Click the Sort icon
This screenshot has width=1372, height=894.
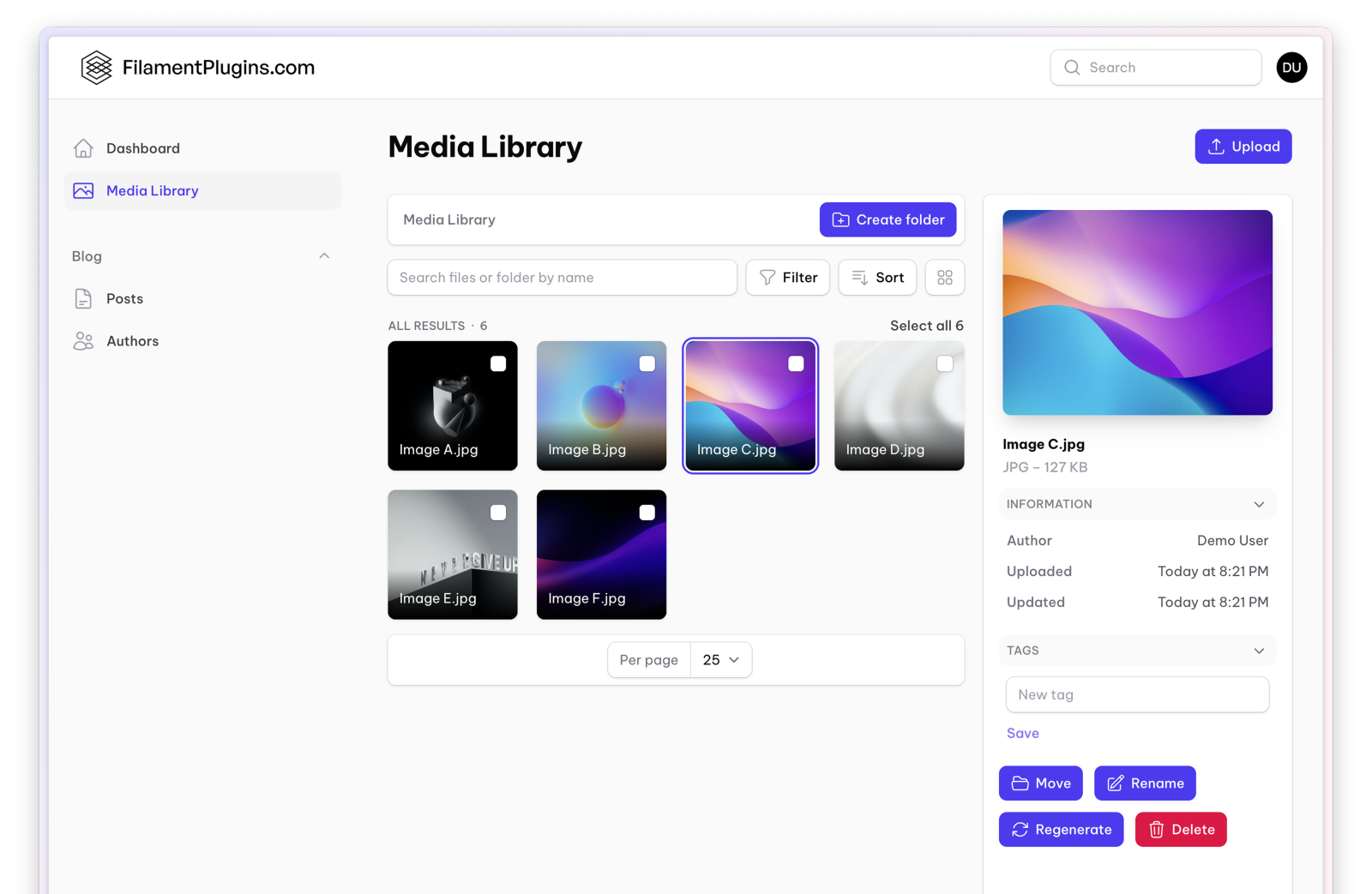(858, 277)
